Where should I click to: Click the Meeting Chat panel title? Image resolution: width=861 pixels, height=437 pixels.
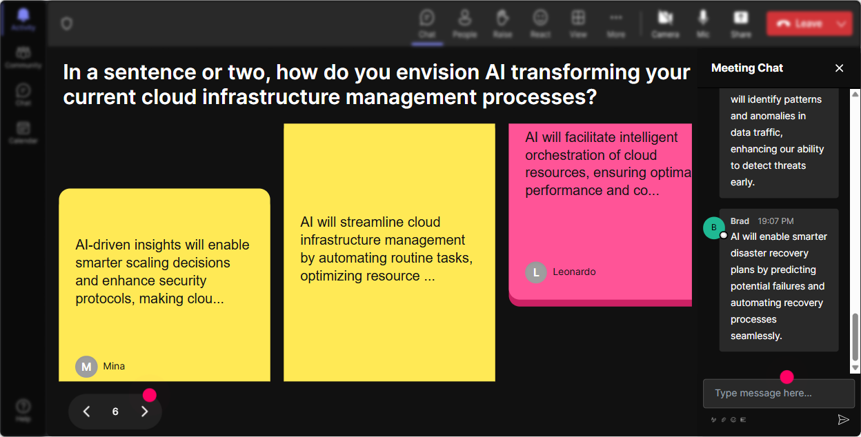point(747,68)
